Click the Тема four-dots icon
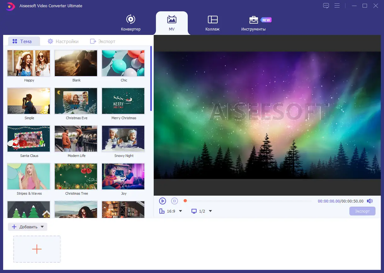 pyautogui.click(x=15, y=41)
